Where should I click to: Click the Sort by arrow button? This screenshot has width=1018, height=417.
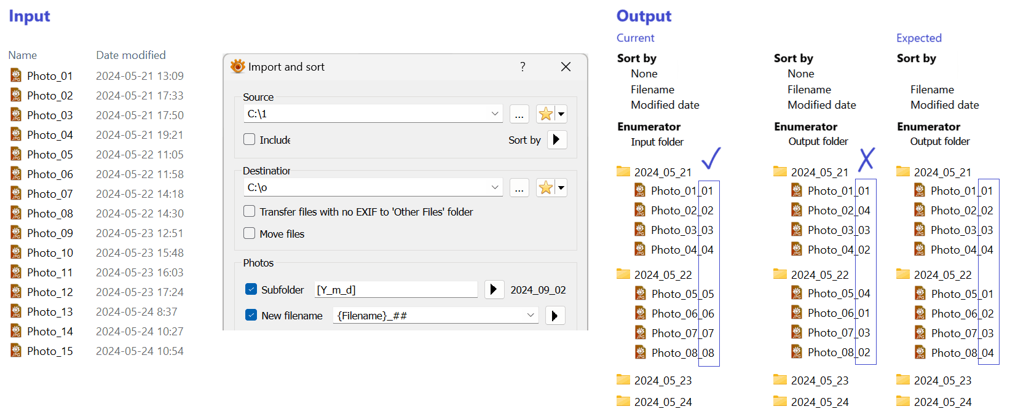pyautogui.click(x=556, y=139)
